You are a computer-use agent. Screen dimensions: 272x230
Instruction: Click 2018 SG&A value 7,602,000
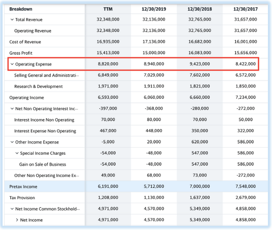(199, 75)
